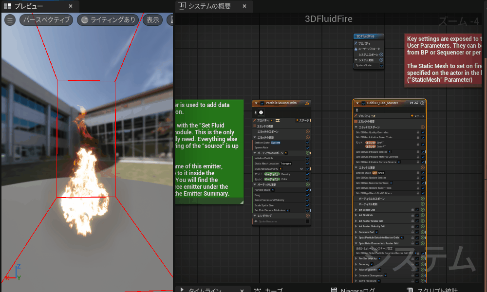This screenshot has width=487, height=292.
Task: Collapse the Splat Data Channel into Raster Grid stage
Action: pyautogui.click(x=355, y=243)
